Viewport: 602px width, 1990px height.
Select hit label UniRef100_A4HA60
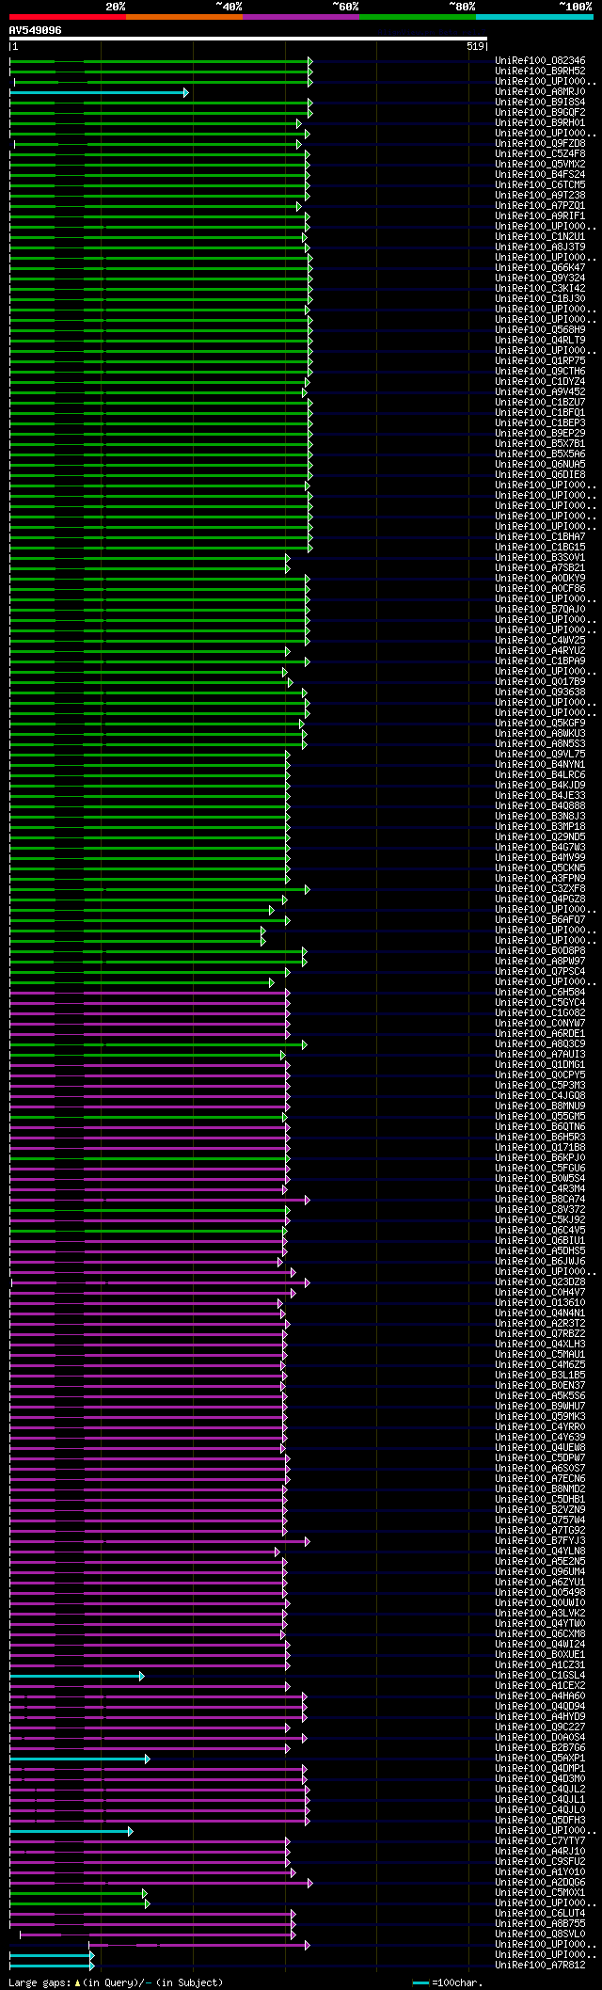pos(540,1696)
